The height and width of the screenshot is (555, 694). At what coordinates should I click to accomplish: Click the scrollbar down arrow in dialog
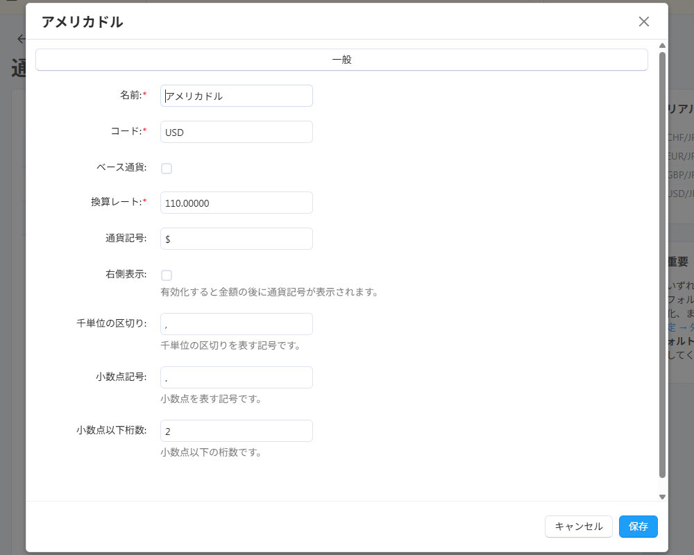pyautogui.click(x=662, y=497)
